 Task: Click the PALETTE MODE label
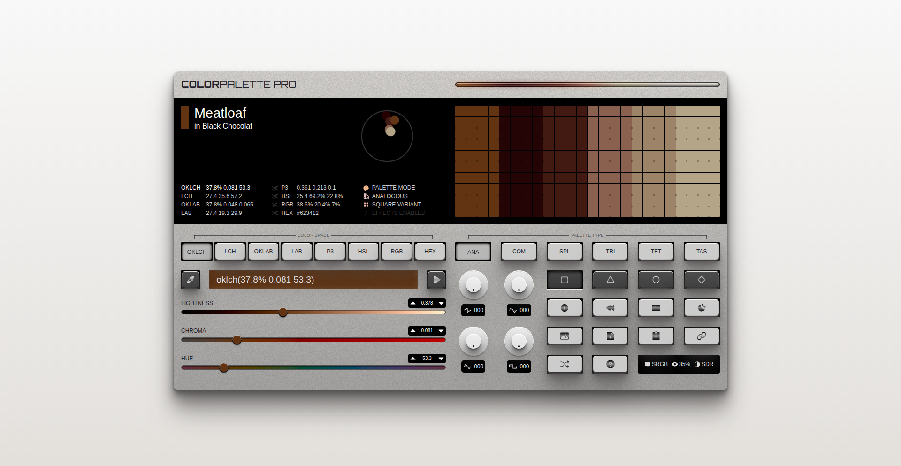coord(393,188)
